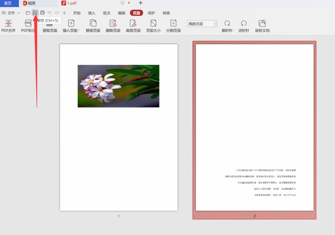Click the page number label 2
Screen dimensions: 335x235
(254, 216)
